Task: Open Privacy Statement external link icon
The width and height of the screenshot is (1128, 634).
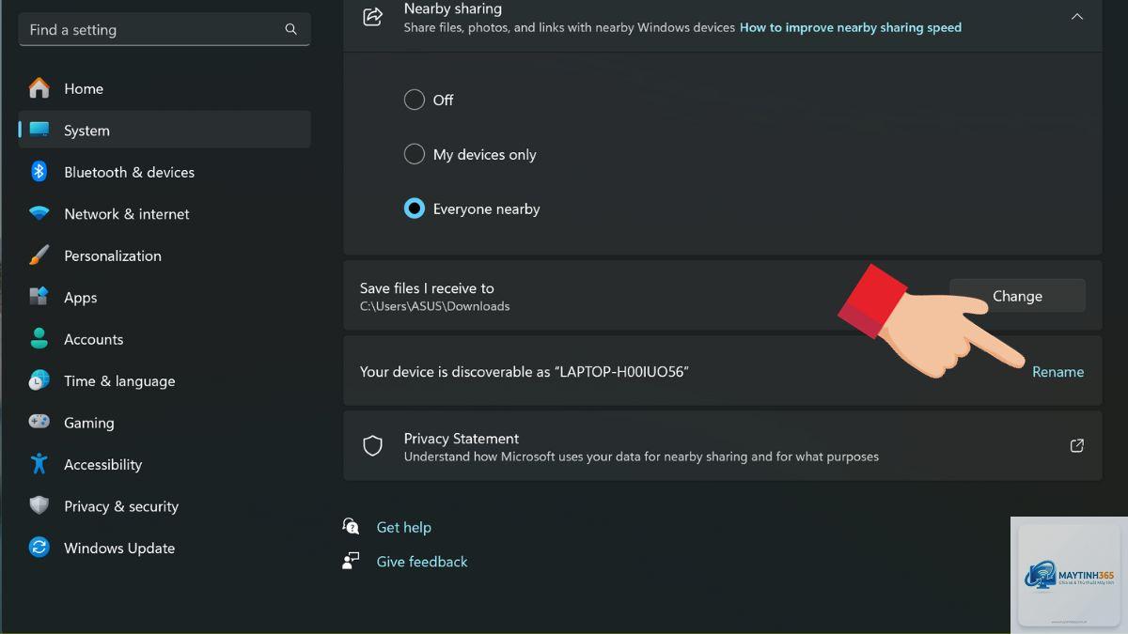Action: click(x=1077, y=446)
